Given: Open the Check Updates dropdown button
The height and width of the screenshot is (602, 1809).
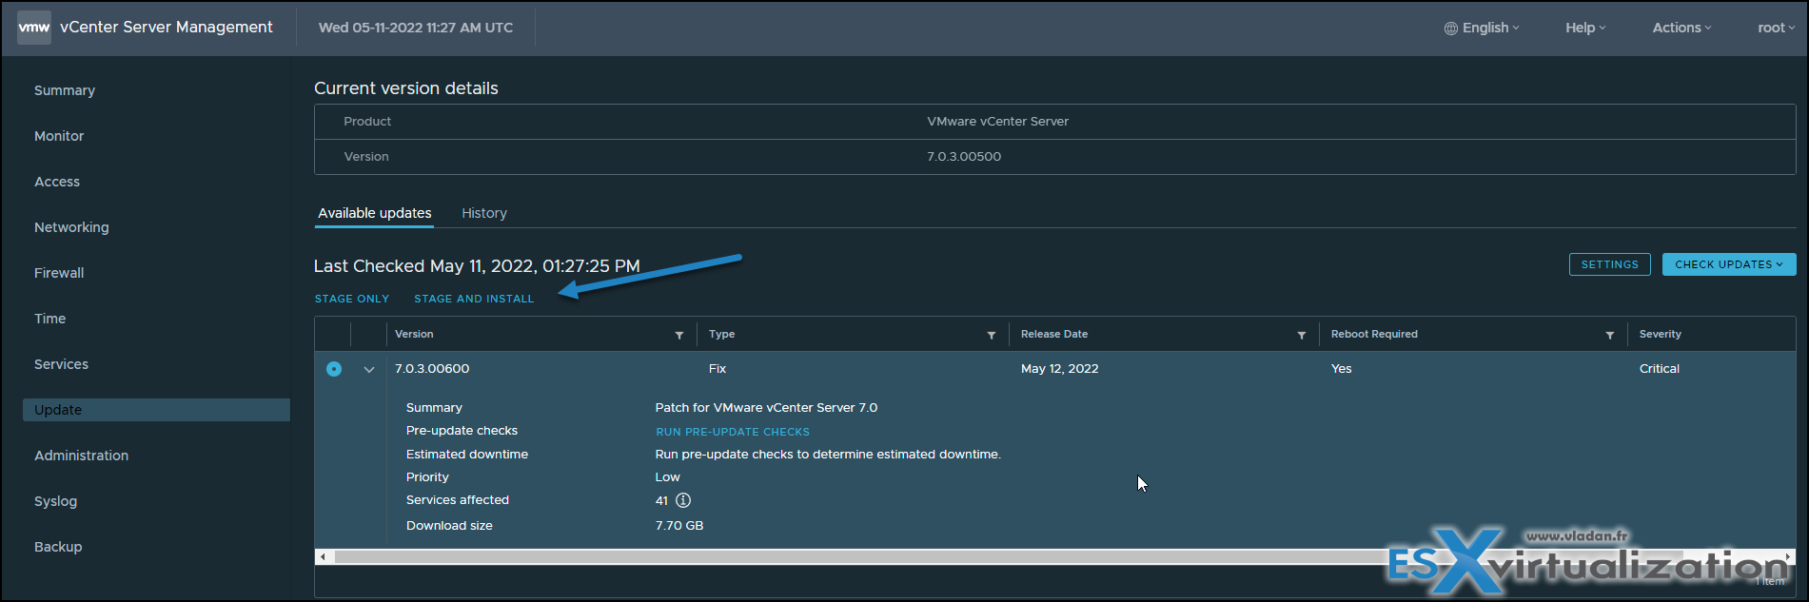Looking at the screenshot, I should click(x=1729, y=264).
